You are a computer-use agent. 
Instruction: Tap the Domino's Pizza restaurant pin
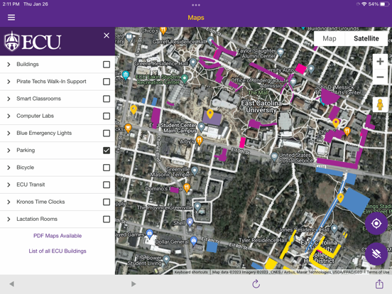pyautogui.click(x=187, y=187)
